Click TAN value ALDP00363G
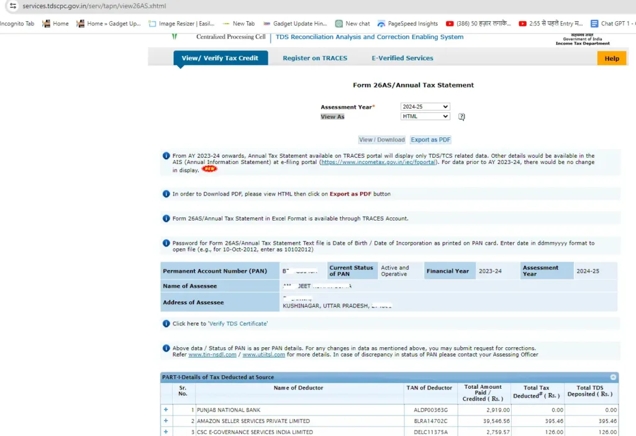This screenshot has height=436, width=636. [430, 410]
